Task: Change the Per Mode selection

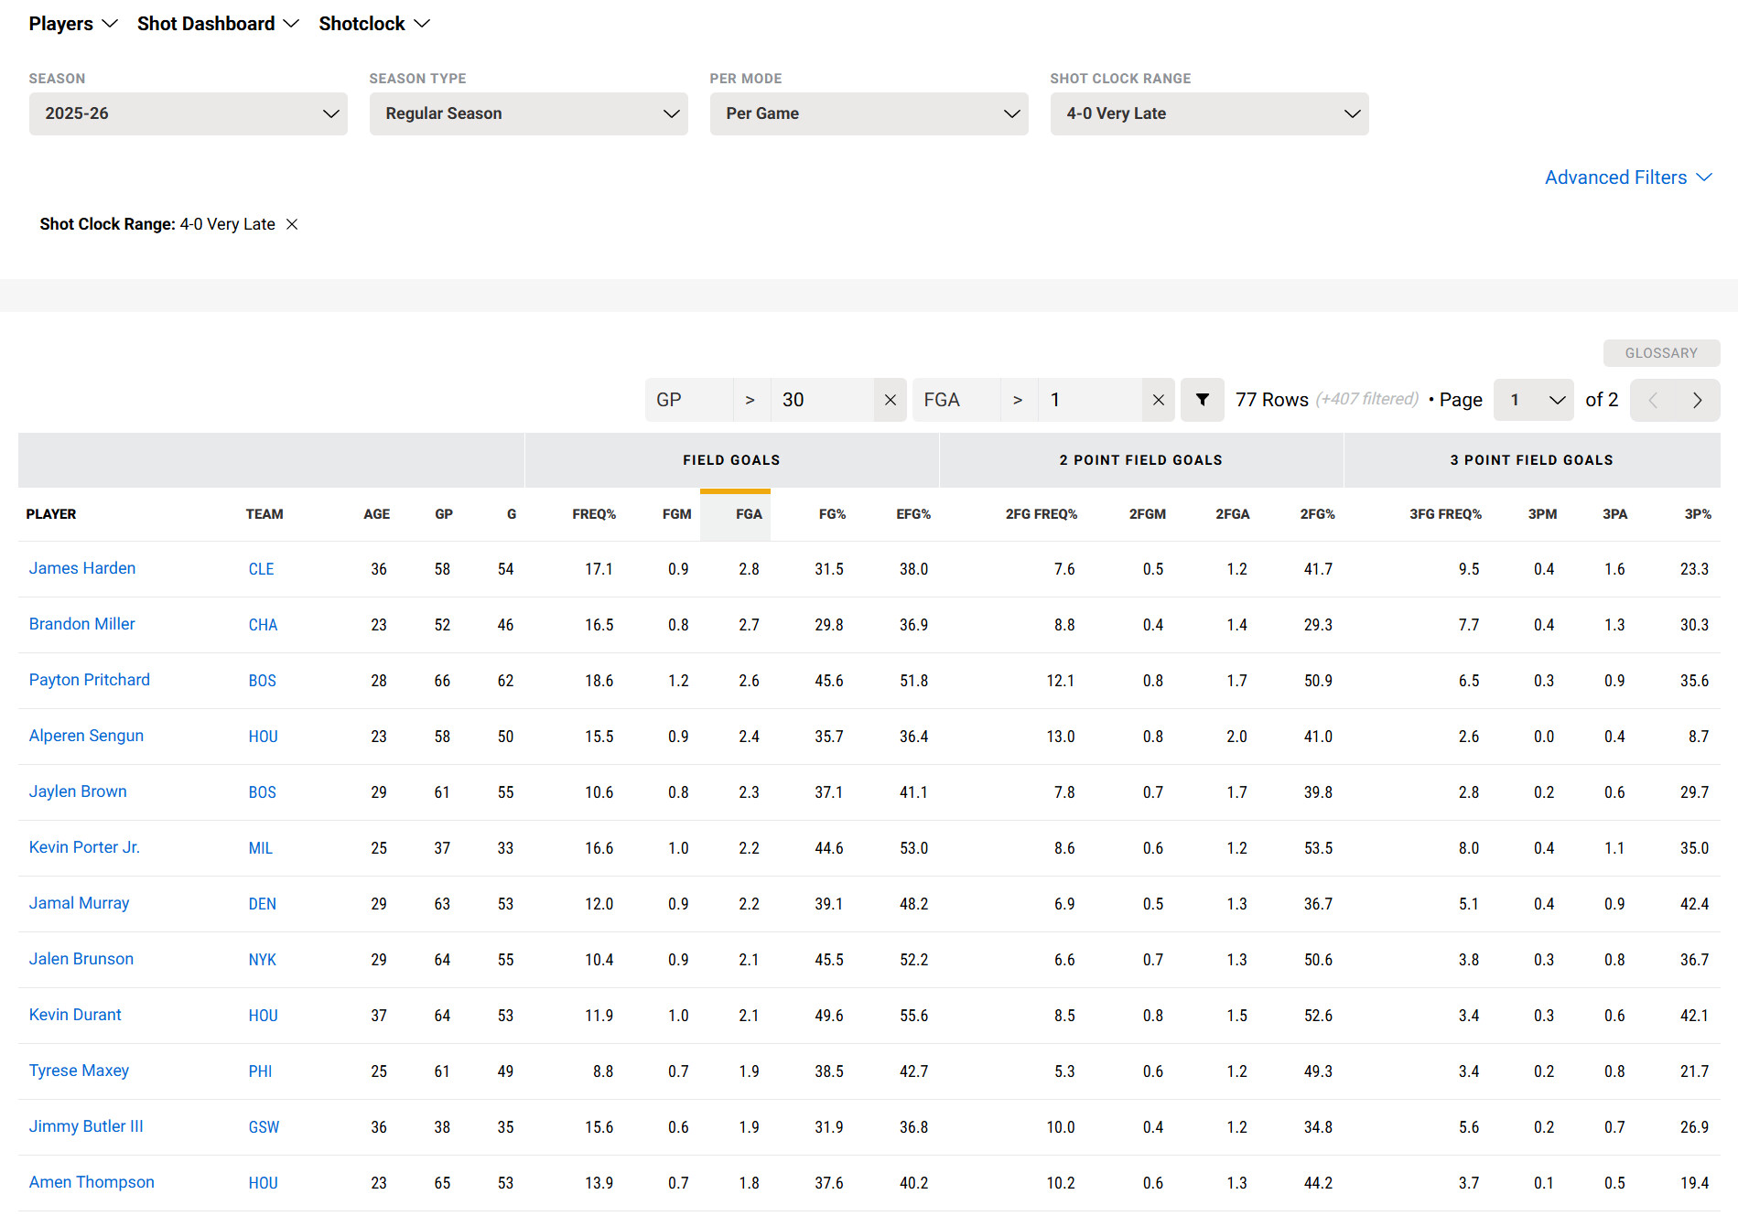Action: [x=869, y=113]
